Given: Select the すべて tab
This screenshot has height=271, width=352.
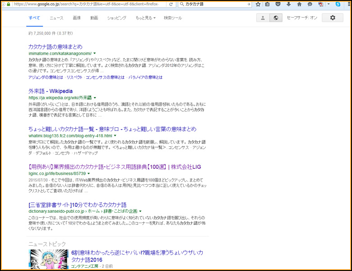Looking at the screenshot, I should coord(34,18).
